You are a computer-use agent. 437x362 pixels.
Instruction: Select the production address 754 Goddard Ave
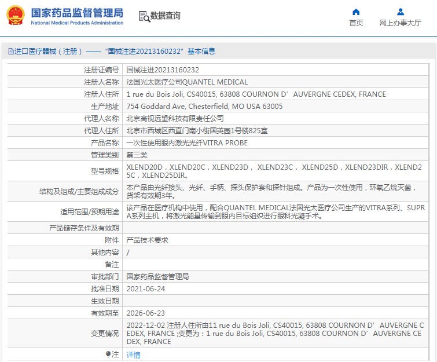[x=204, y=106]
